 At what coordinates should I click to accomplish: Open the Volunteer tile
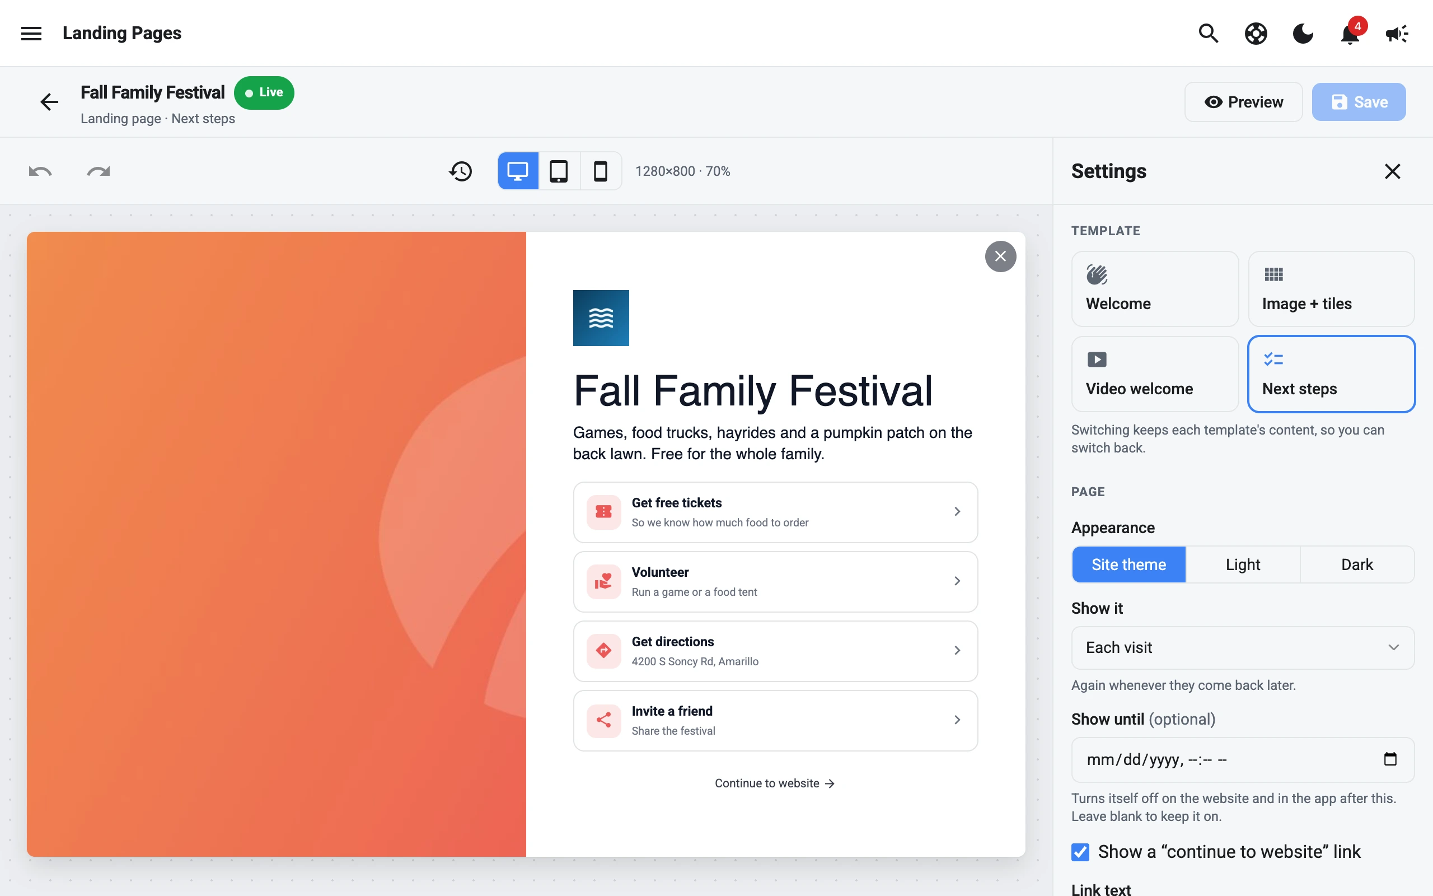pyautogui.click(x=775, y=581)
